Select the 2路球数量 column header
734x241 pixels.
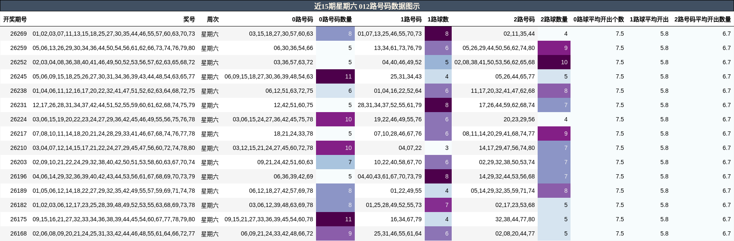click(x=554, y=19)
